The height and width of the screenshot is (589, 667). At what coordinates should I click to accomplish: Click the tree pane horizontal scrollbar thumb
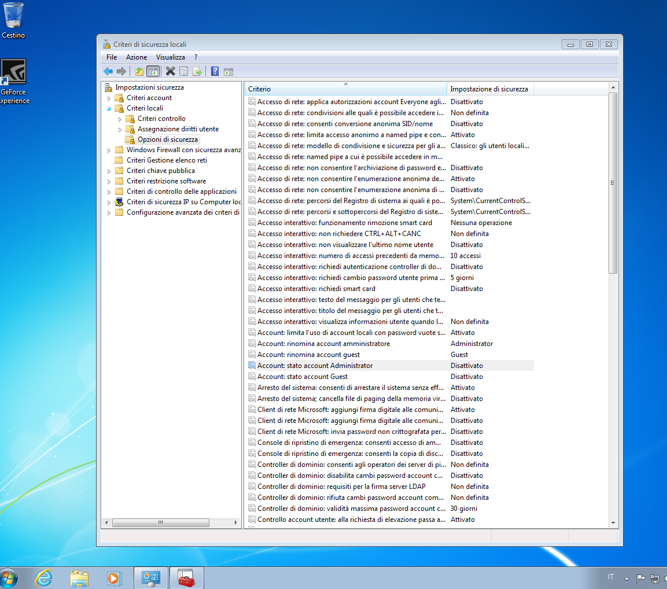coord(160,522)
